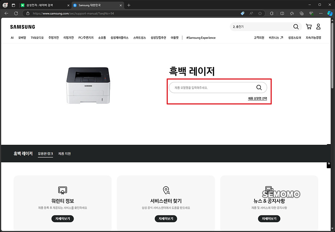
Task: Close the Naver 삼성전자 search tab
Action: [68, 5]
